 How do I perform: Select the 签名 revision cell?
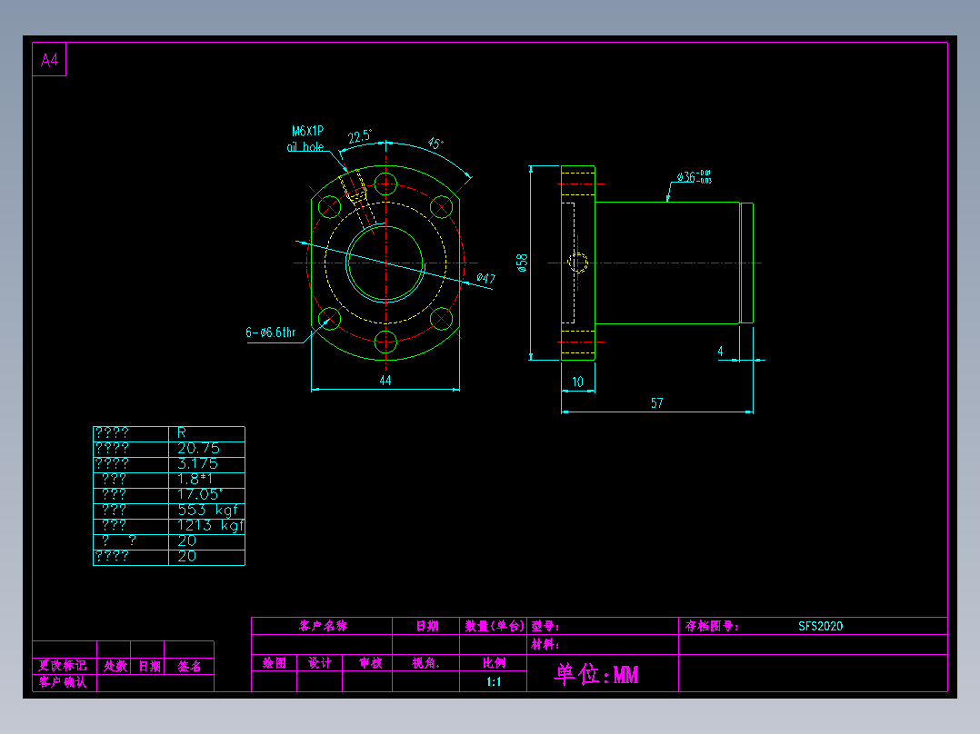coord(189,666)
